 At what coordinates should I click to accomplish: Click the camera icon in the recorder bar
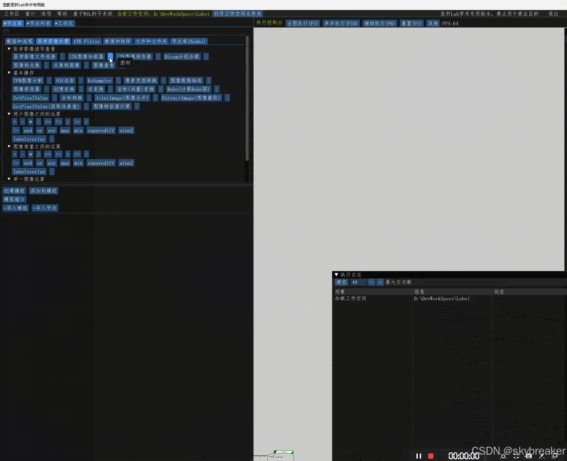(x=529, y=456)
